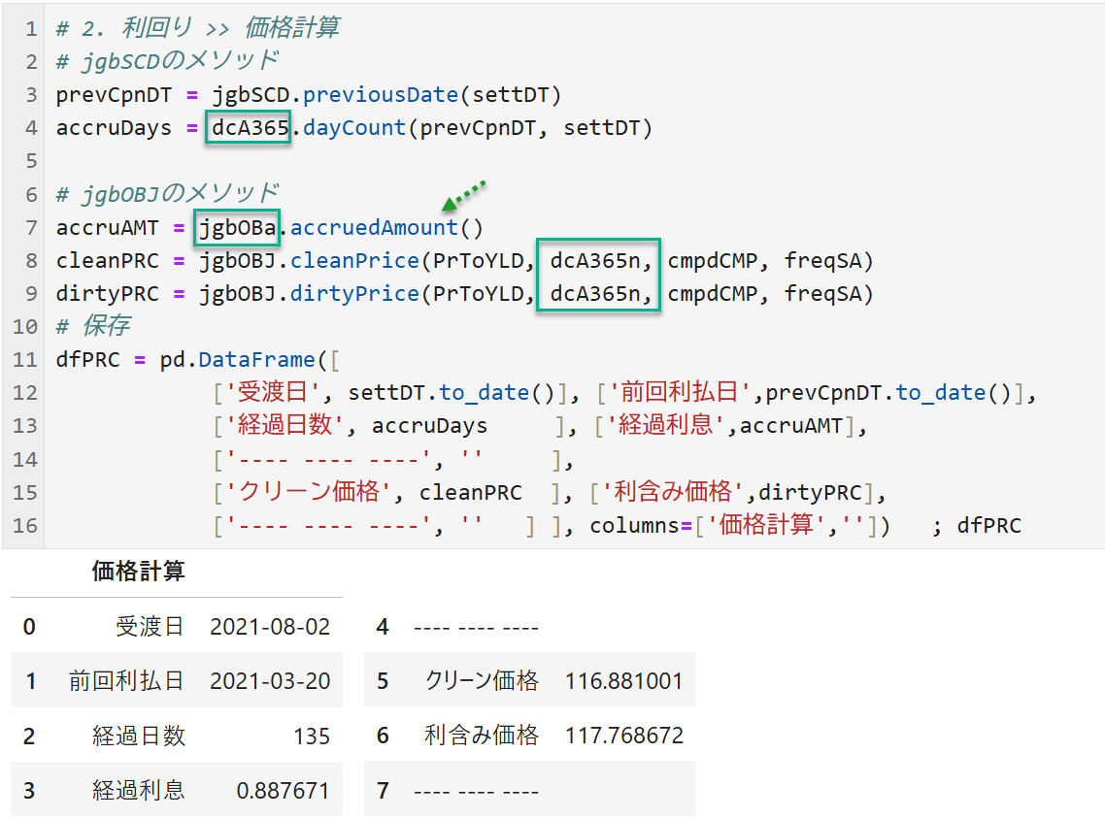Screen dimensions: 1105x819
Task: Click the columns= keyword on line 16
Action: (641, 525)
